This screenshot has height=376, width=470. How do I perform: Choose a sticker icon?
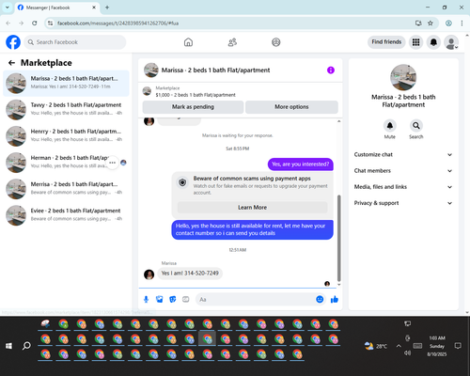coord(173,299)
